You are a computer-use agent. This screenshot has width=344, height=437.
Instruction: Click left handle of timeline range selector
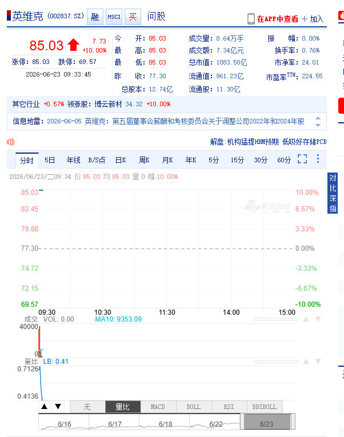click(242, 422)
